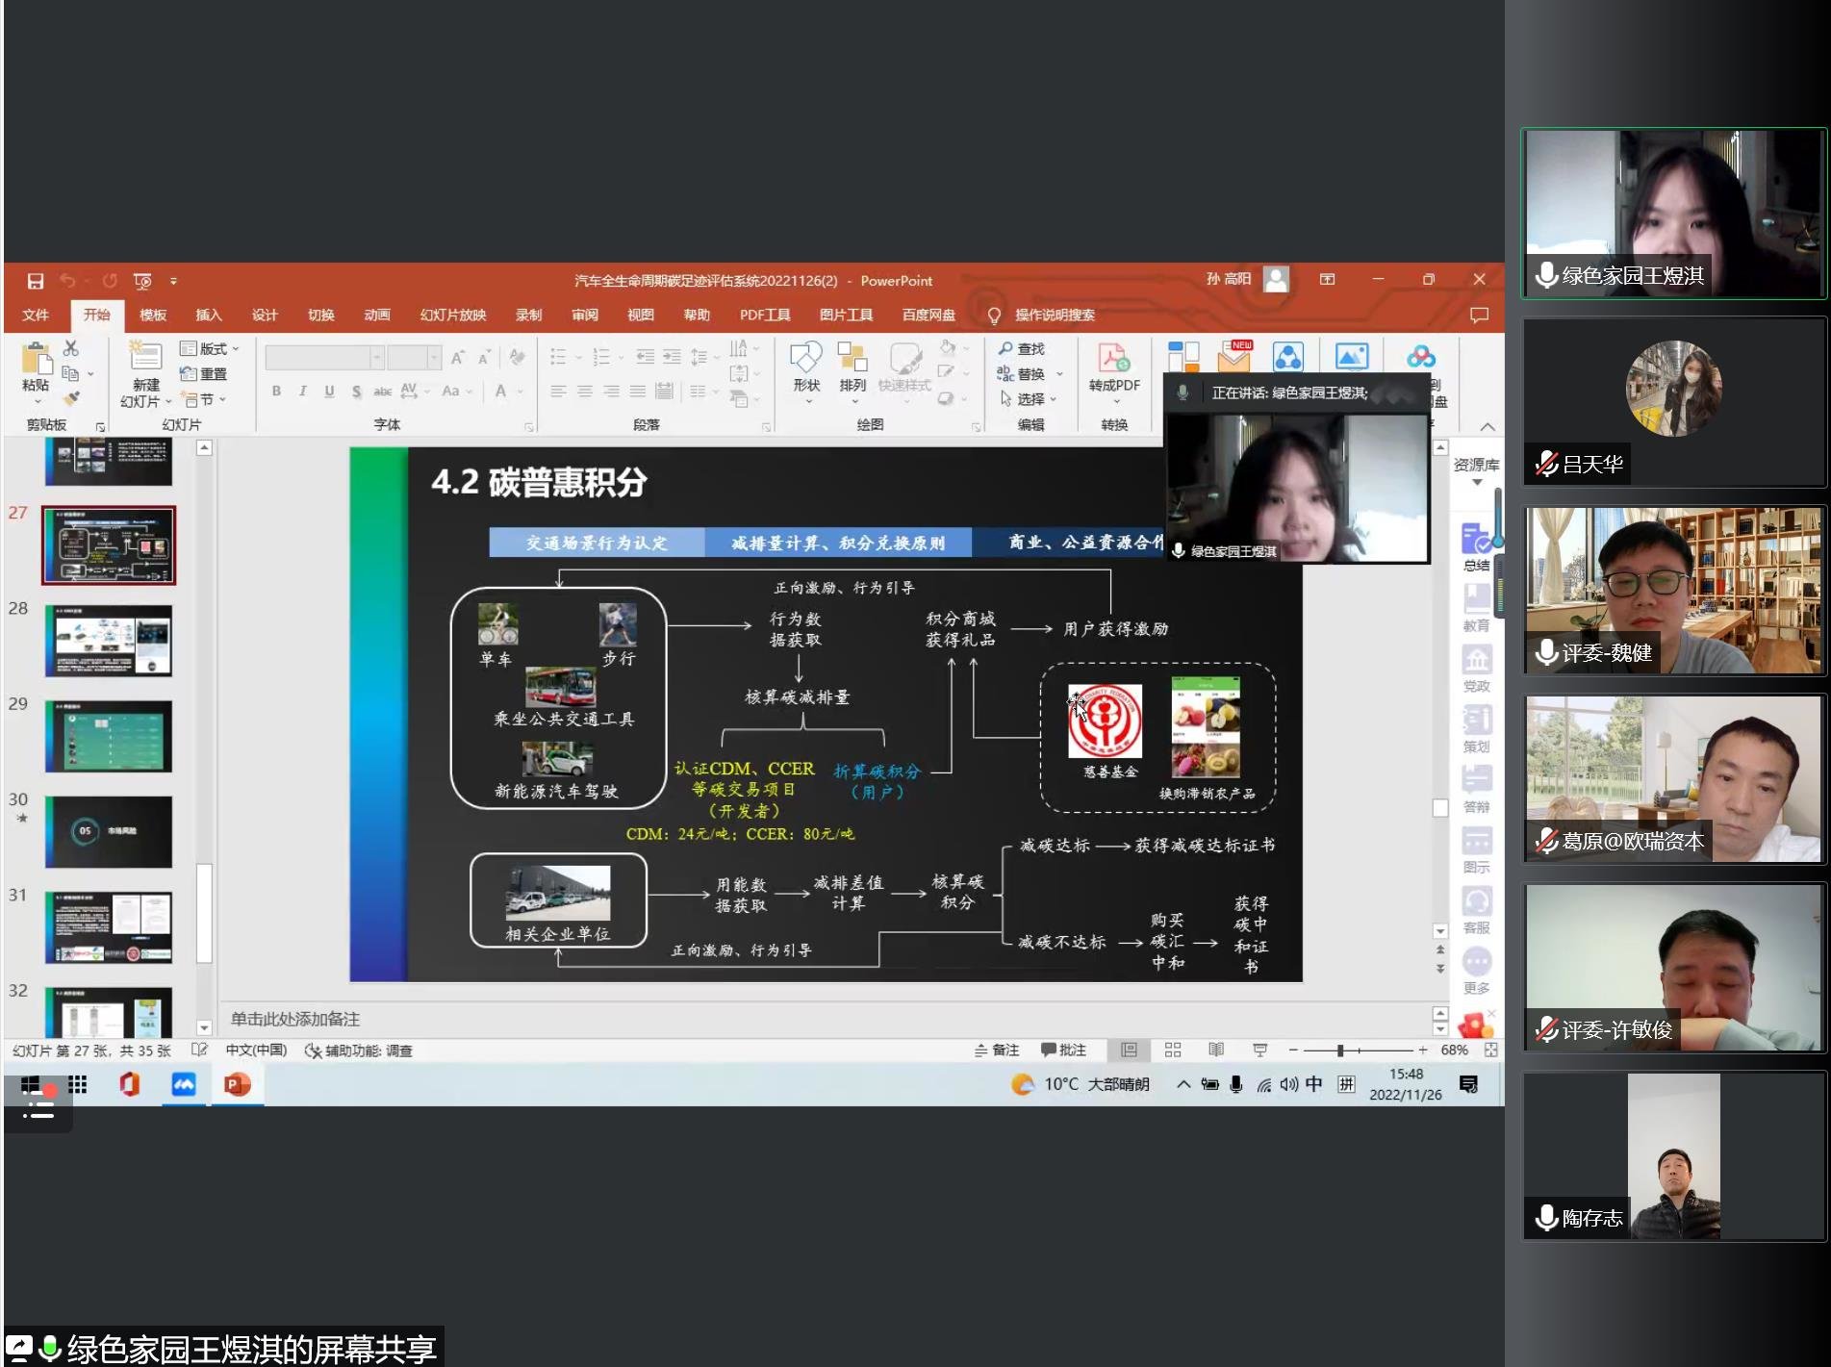Toggle justify text alignment
Screen dimensions: 1831x1367
[638, 391]
